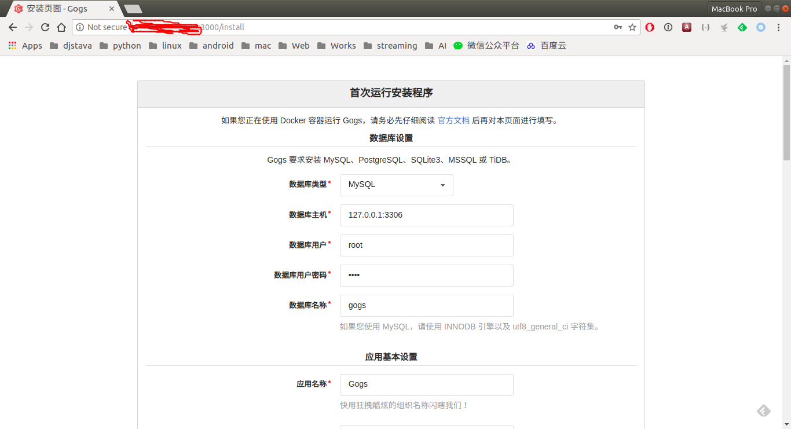Screen dimensions: 791x429
Task: Click the 数据库设置 section title
Action: [391, 138]
